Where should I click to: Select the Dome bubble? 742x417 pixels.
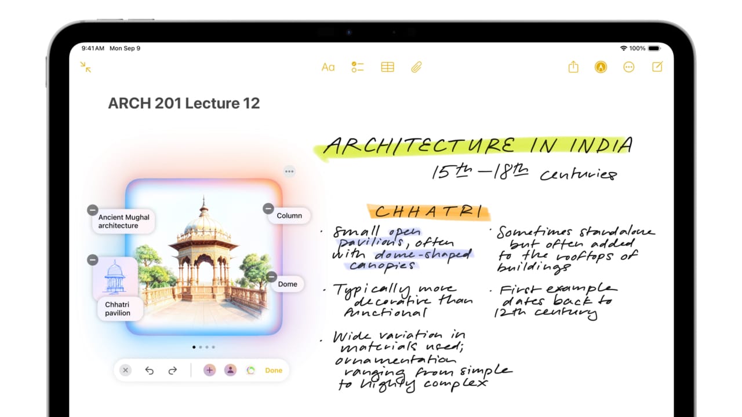pyautogui.click(x=288, y=284)
